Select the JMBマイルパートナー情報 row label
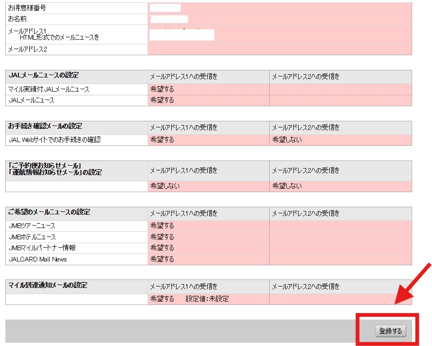 point(42,248)
